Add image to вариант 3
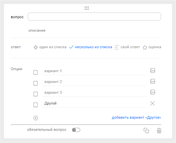 click(x=153, y=92)
